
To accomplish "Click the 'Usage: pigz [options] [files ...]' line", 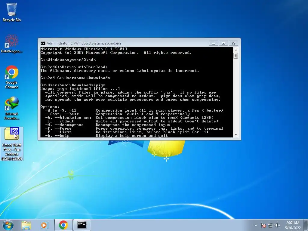I will point(80,89).
